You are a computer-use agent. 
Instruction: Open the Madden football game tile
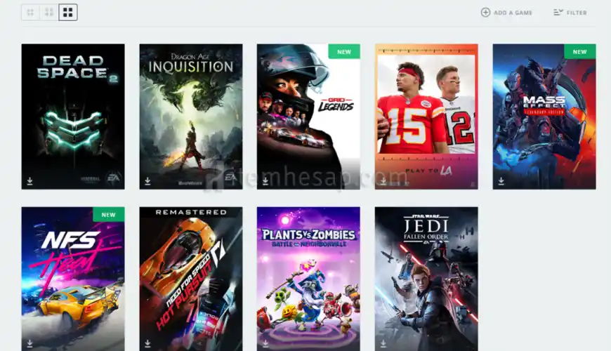(426, 117)
